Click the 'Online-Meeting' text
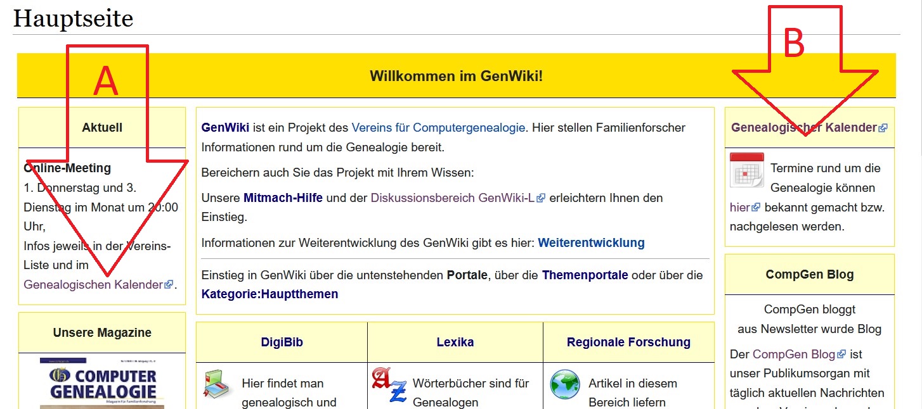Viewport: 922px width, 409px height. [x=67, y=168]
